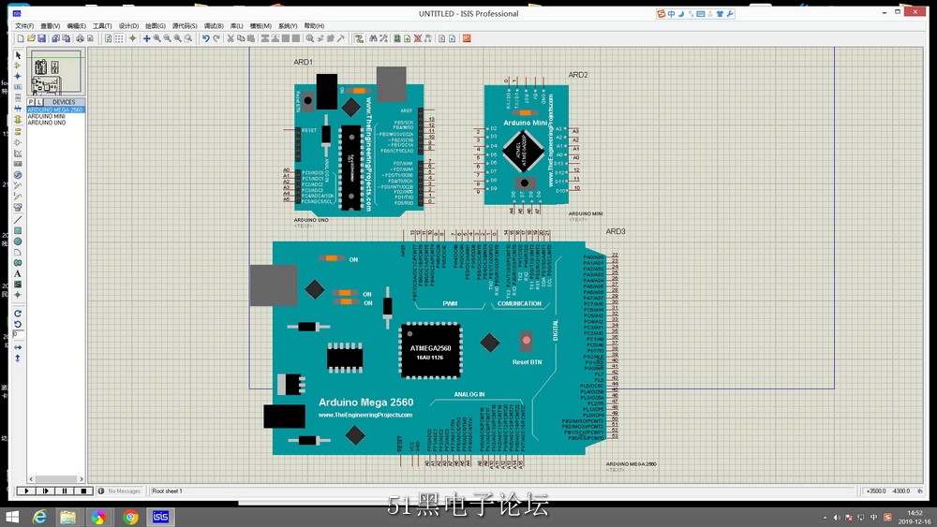
Task: Click the device list horizontal scrollbar
Action: (55, 478)
